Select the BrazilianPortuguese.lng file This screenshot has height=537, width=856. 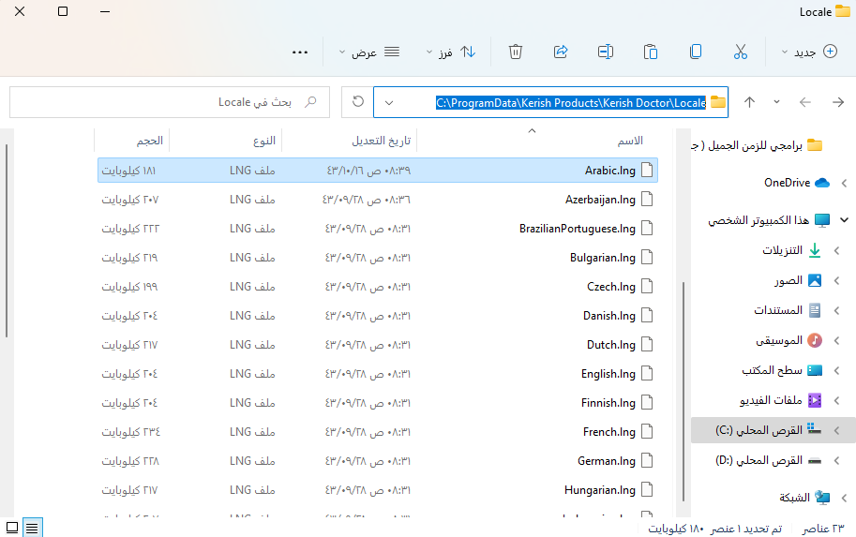tap(377, 228)
